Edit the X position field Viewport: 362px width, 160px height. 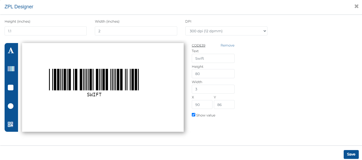coord(202,105)
